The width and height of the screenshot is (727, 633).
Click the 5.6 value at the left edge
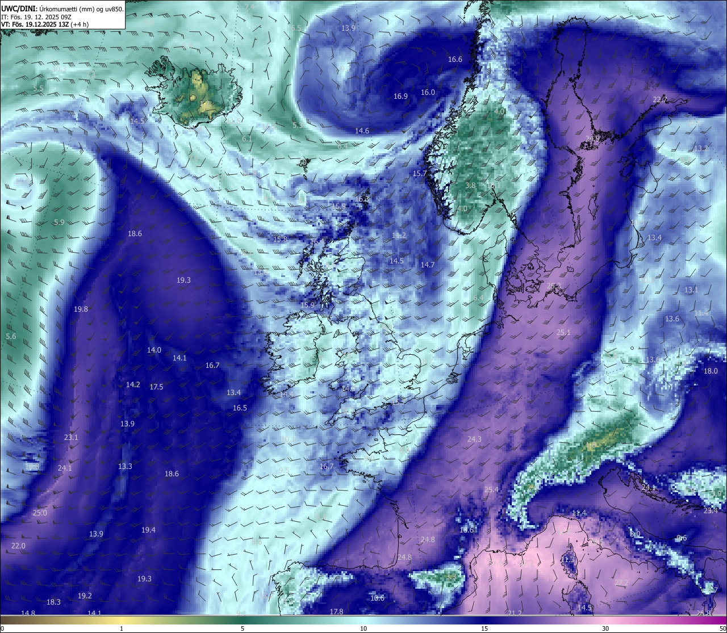pos(11,337)
